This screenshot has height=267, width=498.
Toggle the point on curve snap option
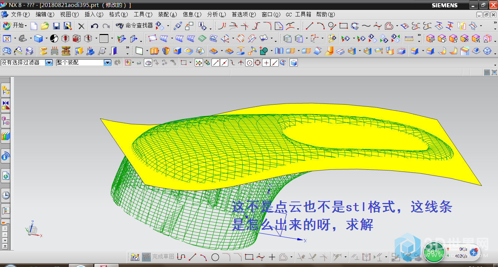click(x=274, y=63)
